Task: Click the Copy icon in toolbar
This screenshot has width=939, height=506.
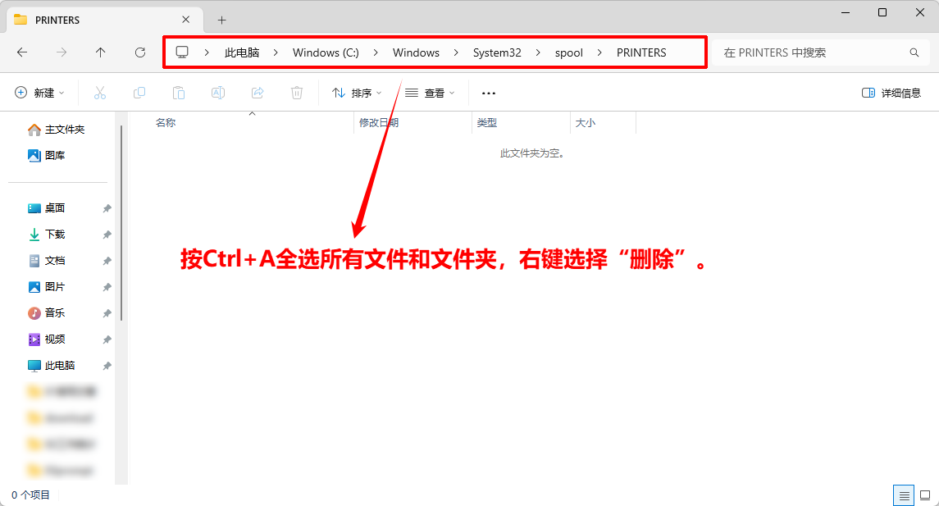Action: (x=139, y=93)
